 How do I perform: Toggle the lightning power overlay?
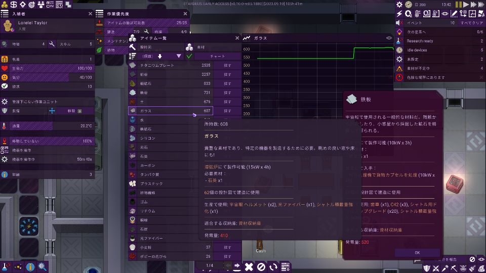[399, 14]
